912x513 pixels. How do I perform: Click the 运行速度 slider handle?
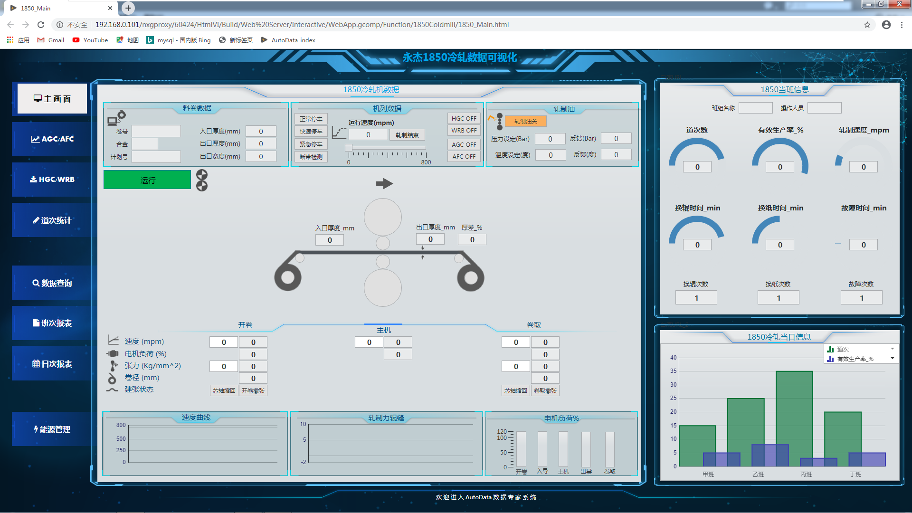pos(349,148)
